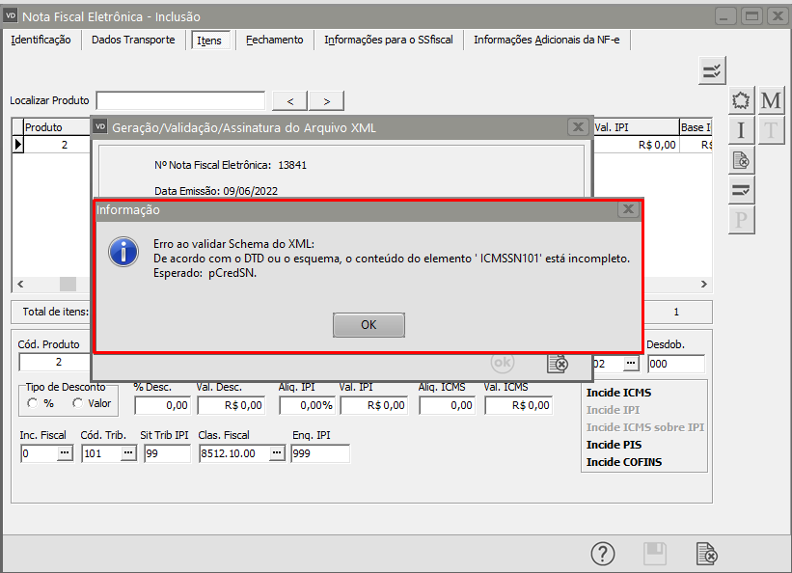Open the lookup button next to Desdob. field

tap(630, 364)
